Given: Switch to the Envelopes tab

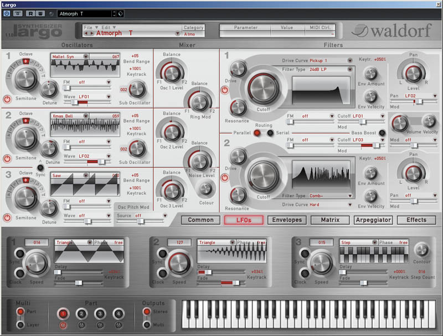Looking at the screenshot, I should click(286, 220).
